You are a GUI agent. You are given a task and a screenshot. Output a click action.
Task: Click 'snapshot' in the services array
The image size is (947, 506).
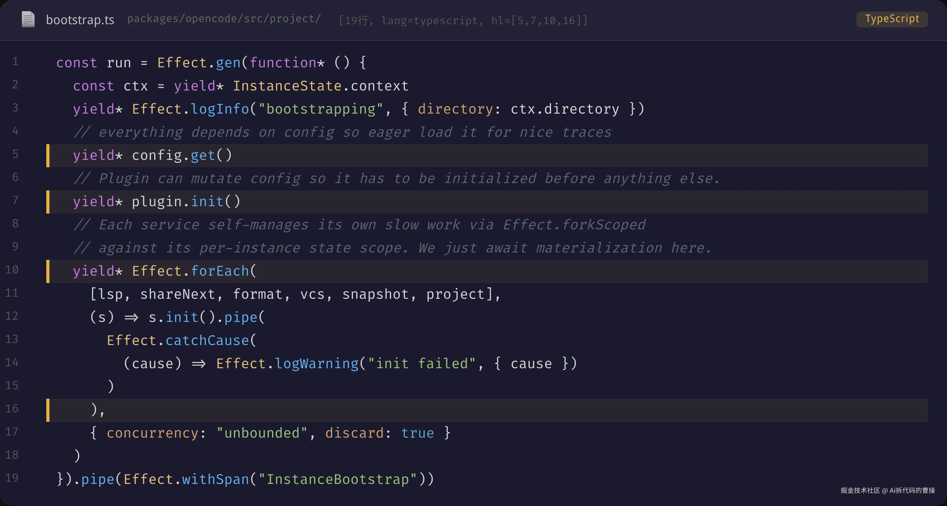(x=375, y=294)
